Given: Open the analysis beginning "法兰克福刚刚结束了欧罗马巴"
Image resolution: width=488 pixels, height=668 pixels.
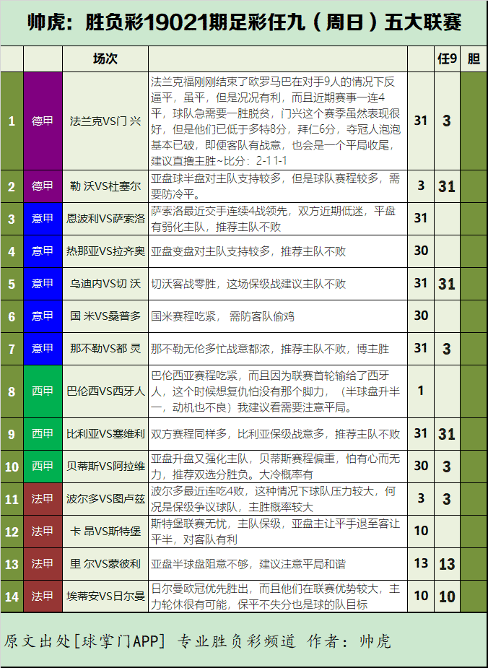Looking at the screenshot, I should tap(278, 121).
